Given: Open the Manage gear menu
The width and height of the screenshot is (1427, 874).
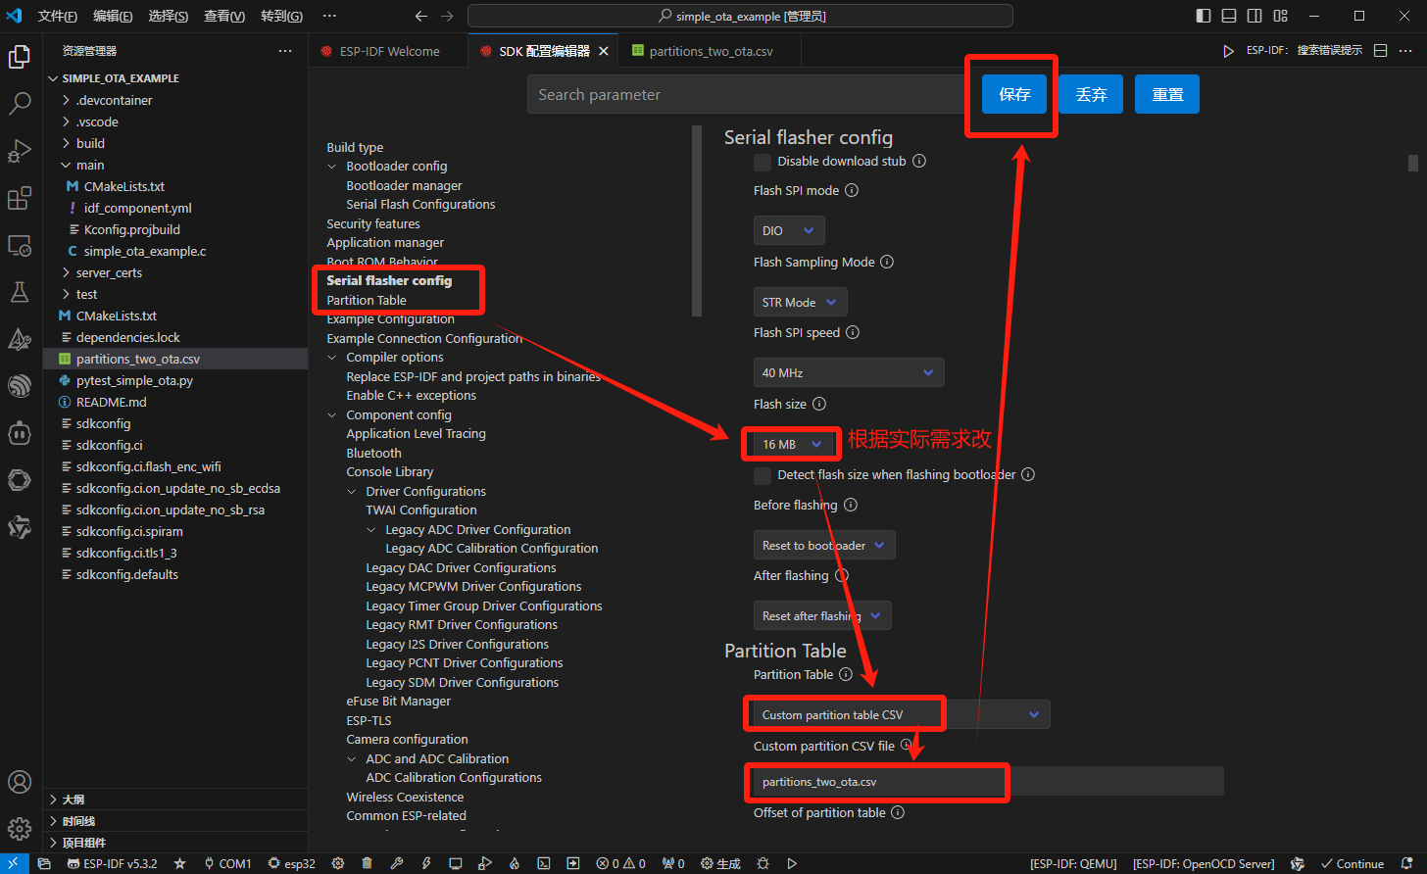Looking at the screenshot, I should [x=20, y=829].
